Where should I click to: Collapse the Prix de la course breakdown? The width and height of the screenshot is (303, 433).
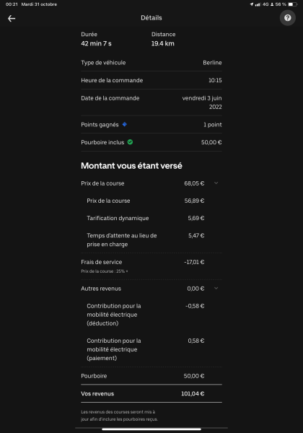coord(216,183)
